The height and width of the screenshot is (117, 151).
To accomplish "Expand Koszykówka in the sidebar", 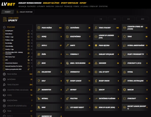I will (x=18, y=101).
